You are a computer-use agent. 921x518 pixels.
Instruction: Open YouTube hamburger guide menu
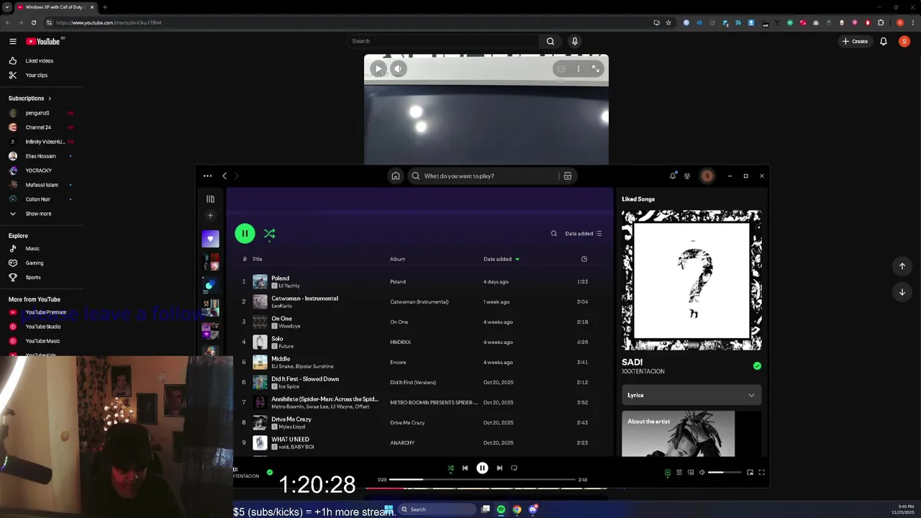(x=13, y=41)
